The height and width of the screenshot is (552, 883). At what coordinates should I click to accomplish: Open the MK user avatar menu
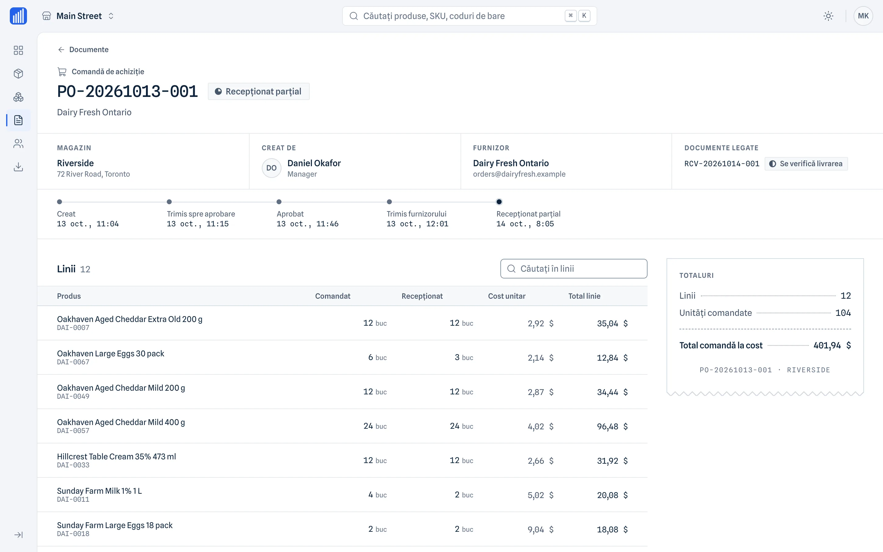[x=863, y=16]
